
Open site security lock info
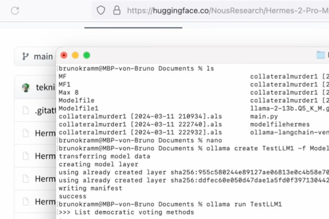116,10
